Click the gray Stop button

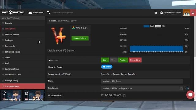113,60
